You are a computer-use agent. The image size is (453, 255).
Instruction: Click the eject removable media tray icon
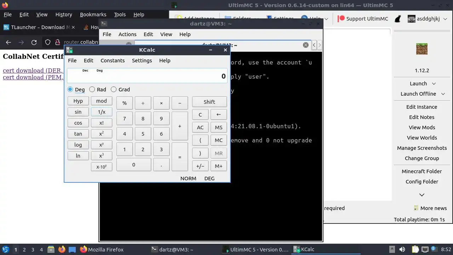[392, 249]
